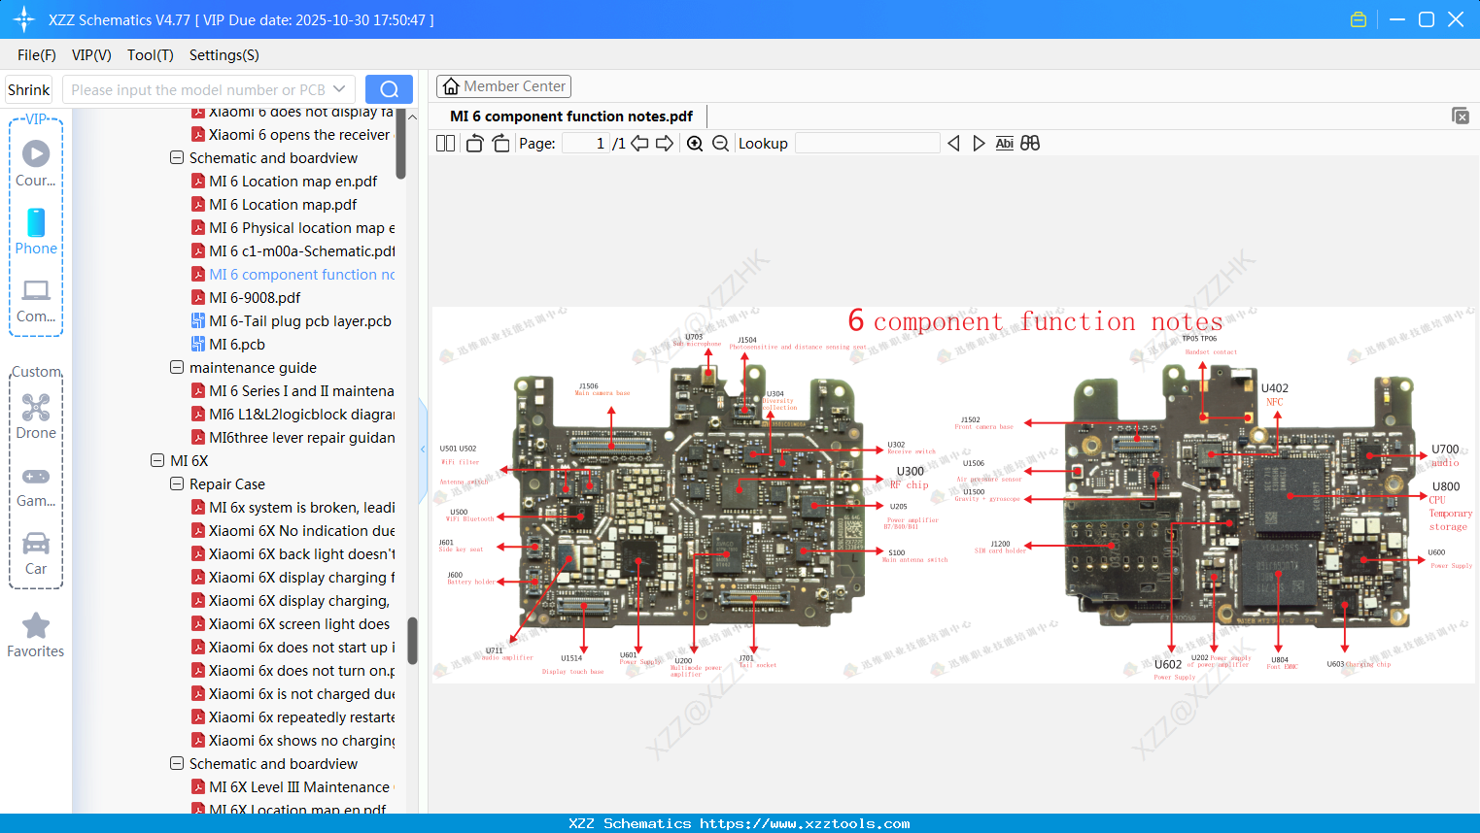Screen dimensions: 1480x833
Task: Jump to previous lookup result
Action: [x=953, y=144]
